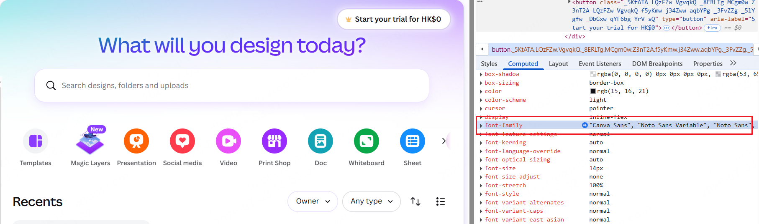Open the Templates icon
Screen dimensions: 759x224
pyautogui.click(x=36, y=141)
